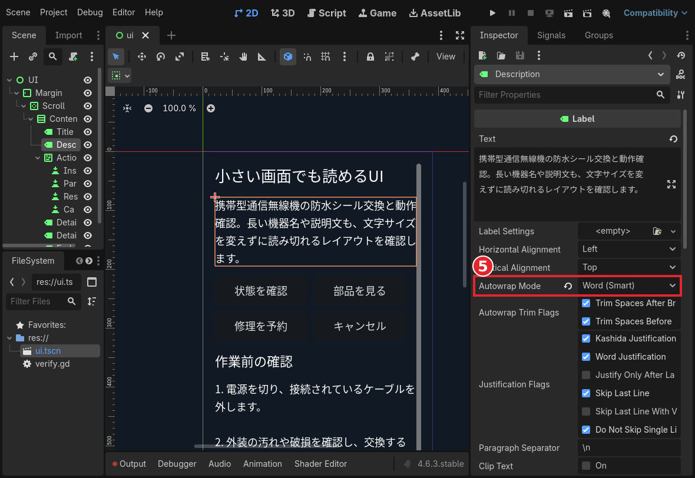The width and height of the screenshot is (695, 478).
Task: Switch to the 3D workspace
Action: pyautogui.click(x=283, y=13)
